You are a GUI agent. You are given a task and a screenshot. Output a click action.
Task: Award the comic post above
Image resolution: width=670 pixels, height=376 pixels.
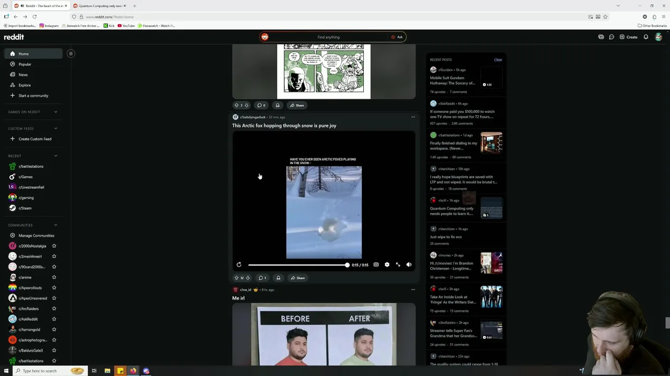(x=277, y=105)
